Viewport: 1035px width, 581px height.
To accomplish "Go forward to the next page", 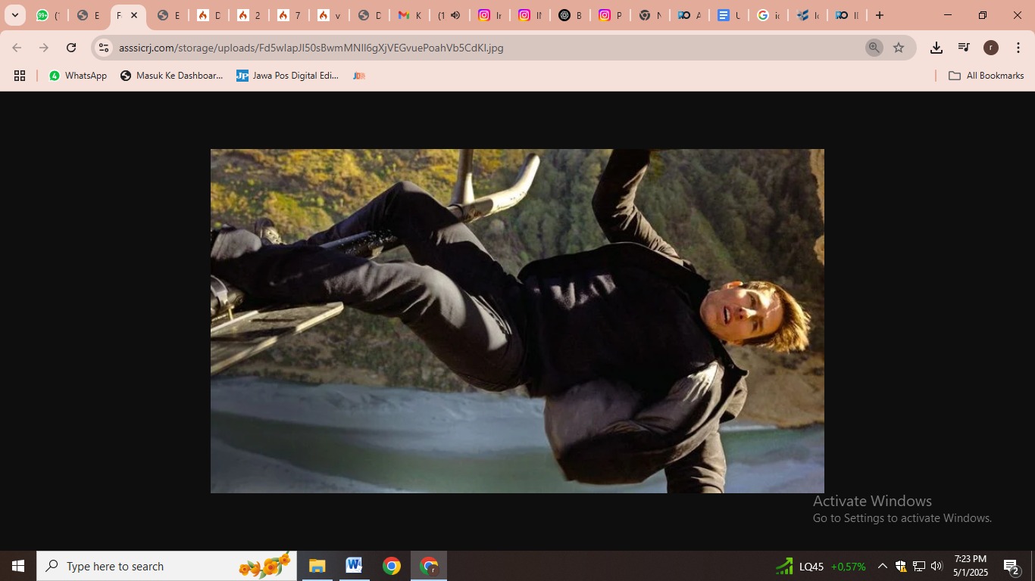I will [44, 48].
